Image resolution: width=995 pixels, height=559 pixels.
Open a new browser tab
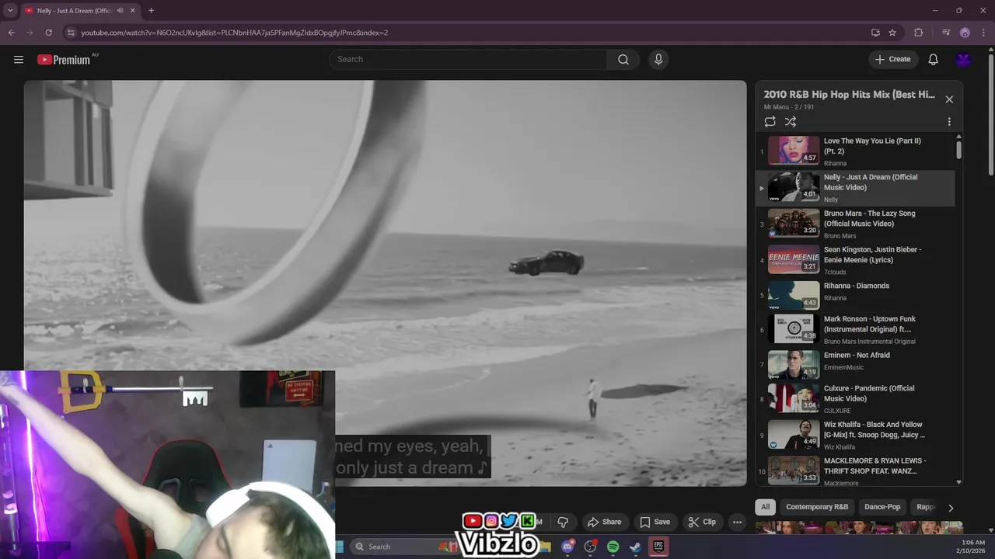click(151, 10)
